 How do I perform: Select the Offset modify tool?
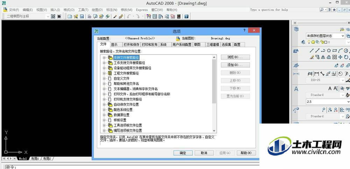point(329,57)
